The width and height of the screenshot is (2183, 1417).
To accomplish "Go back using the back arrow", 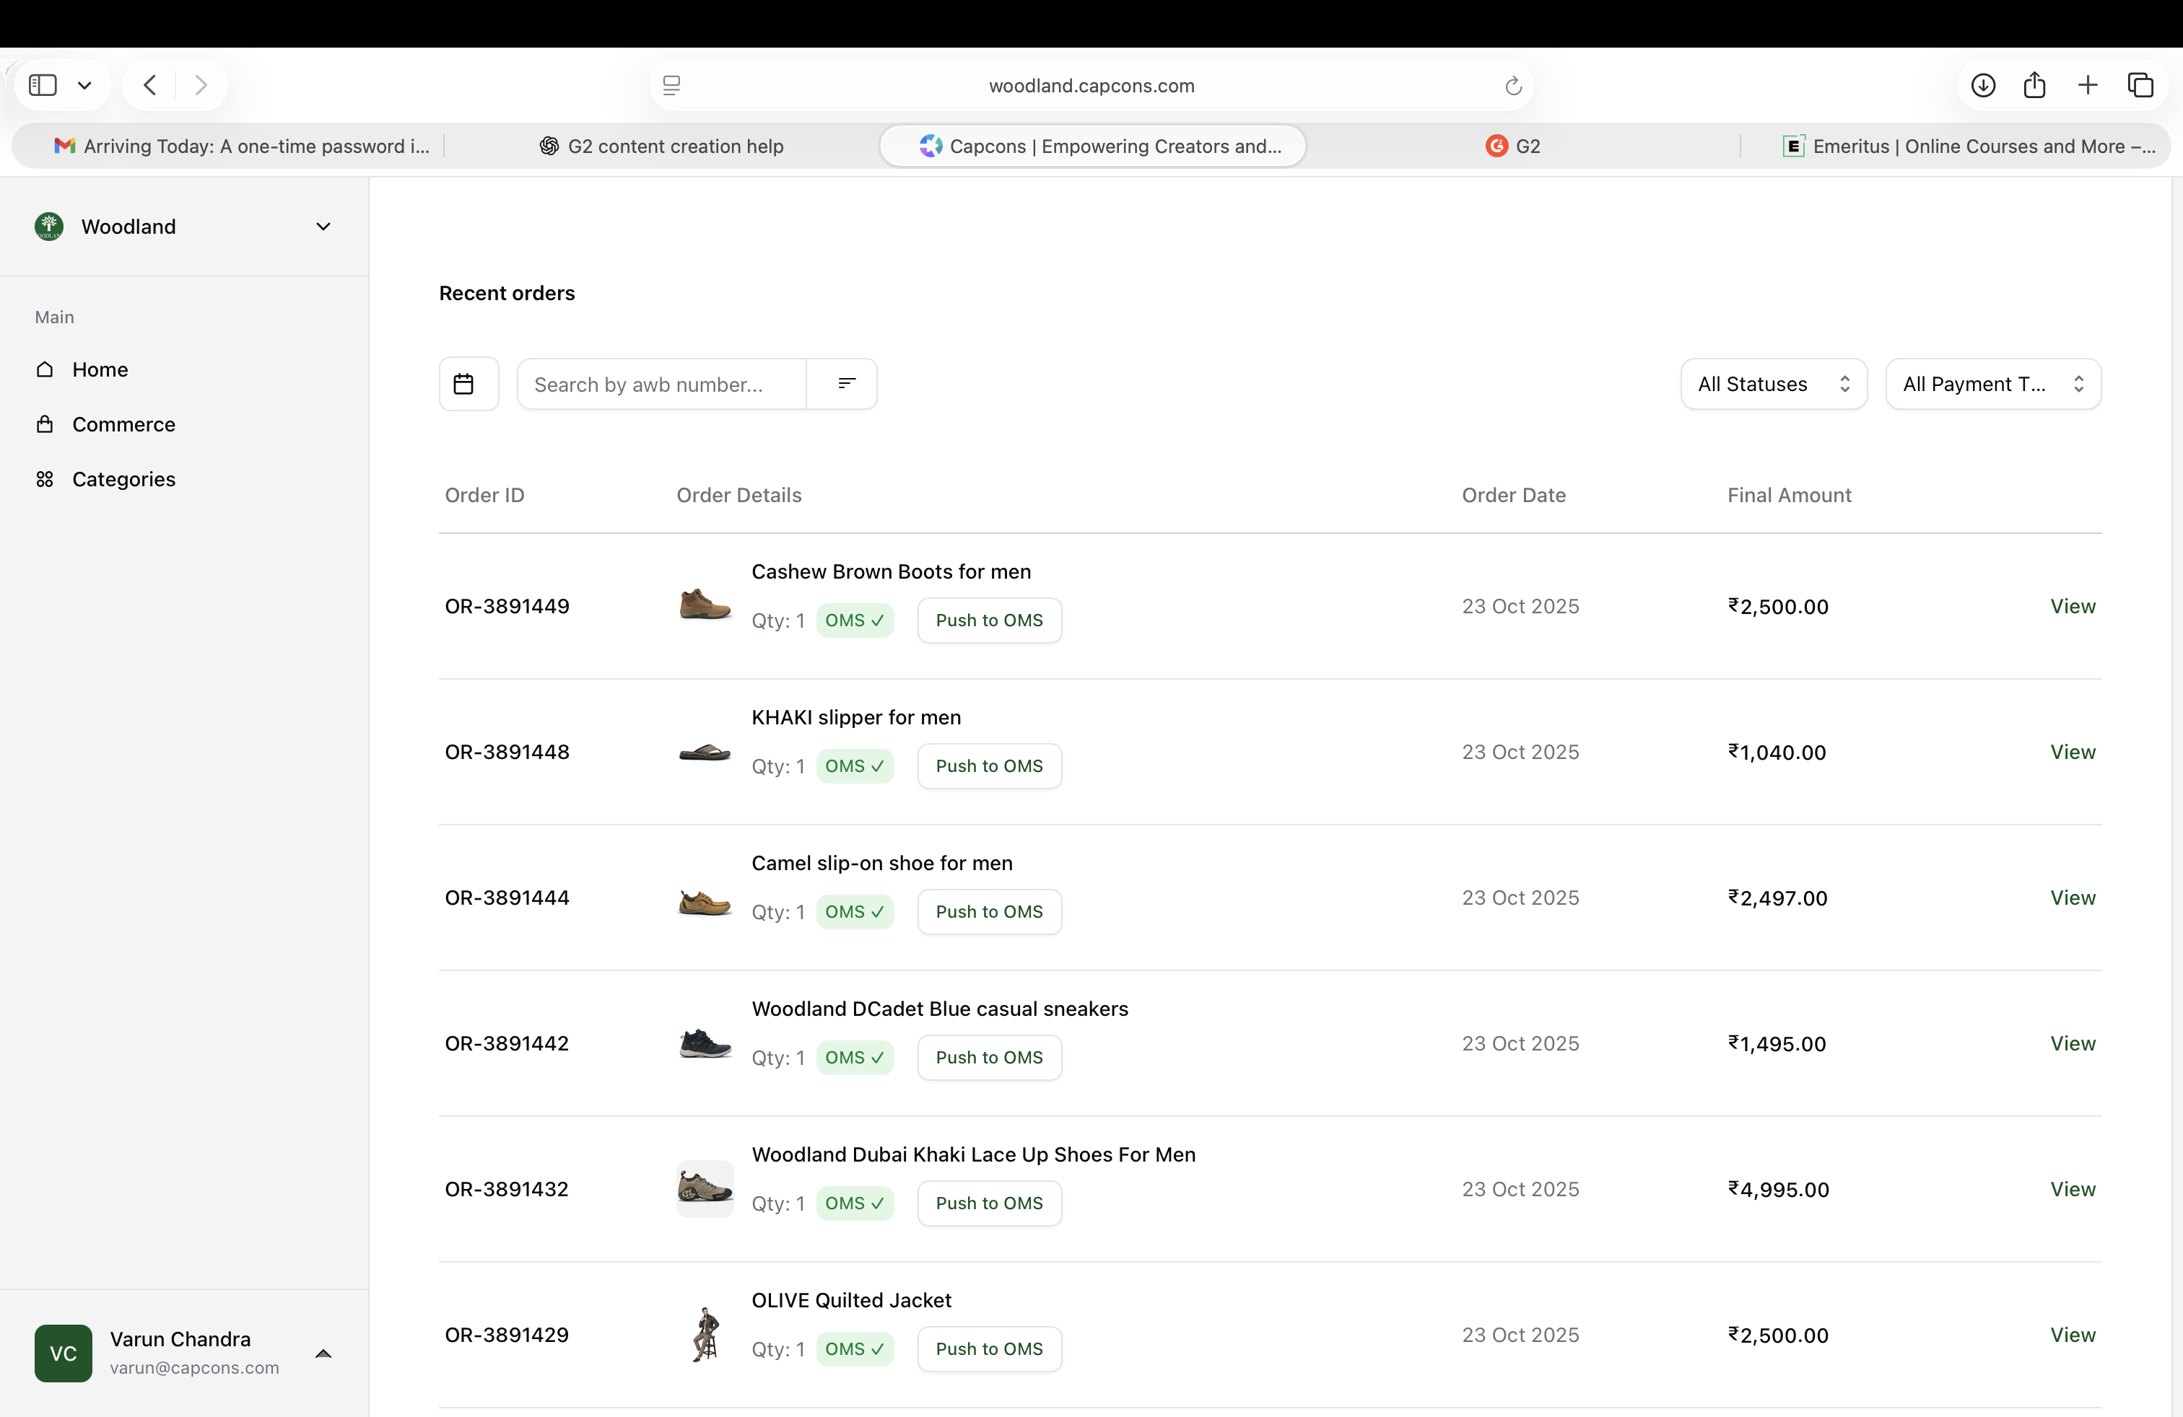I will pyautogui.click(x=150, y=85).
